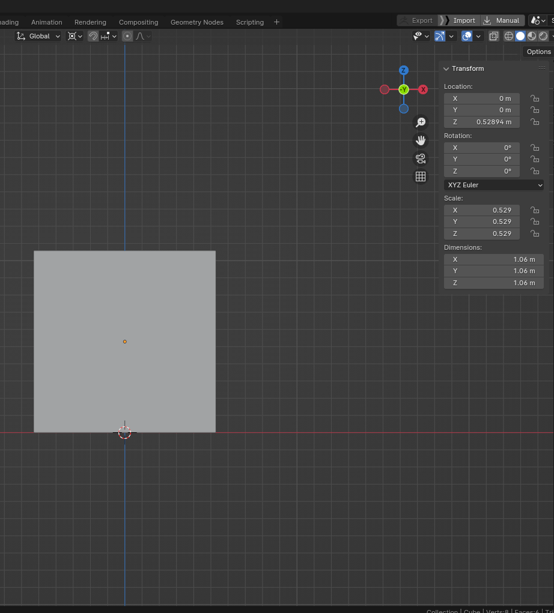Open the Scripting workspace tab
Viewport: 554px width, 613px height.
249,22
